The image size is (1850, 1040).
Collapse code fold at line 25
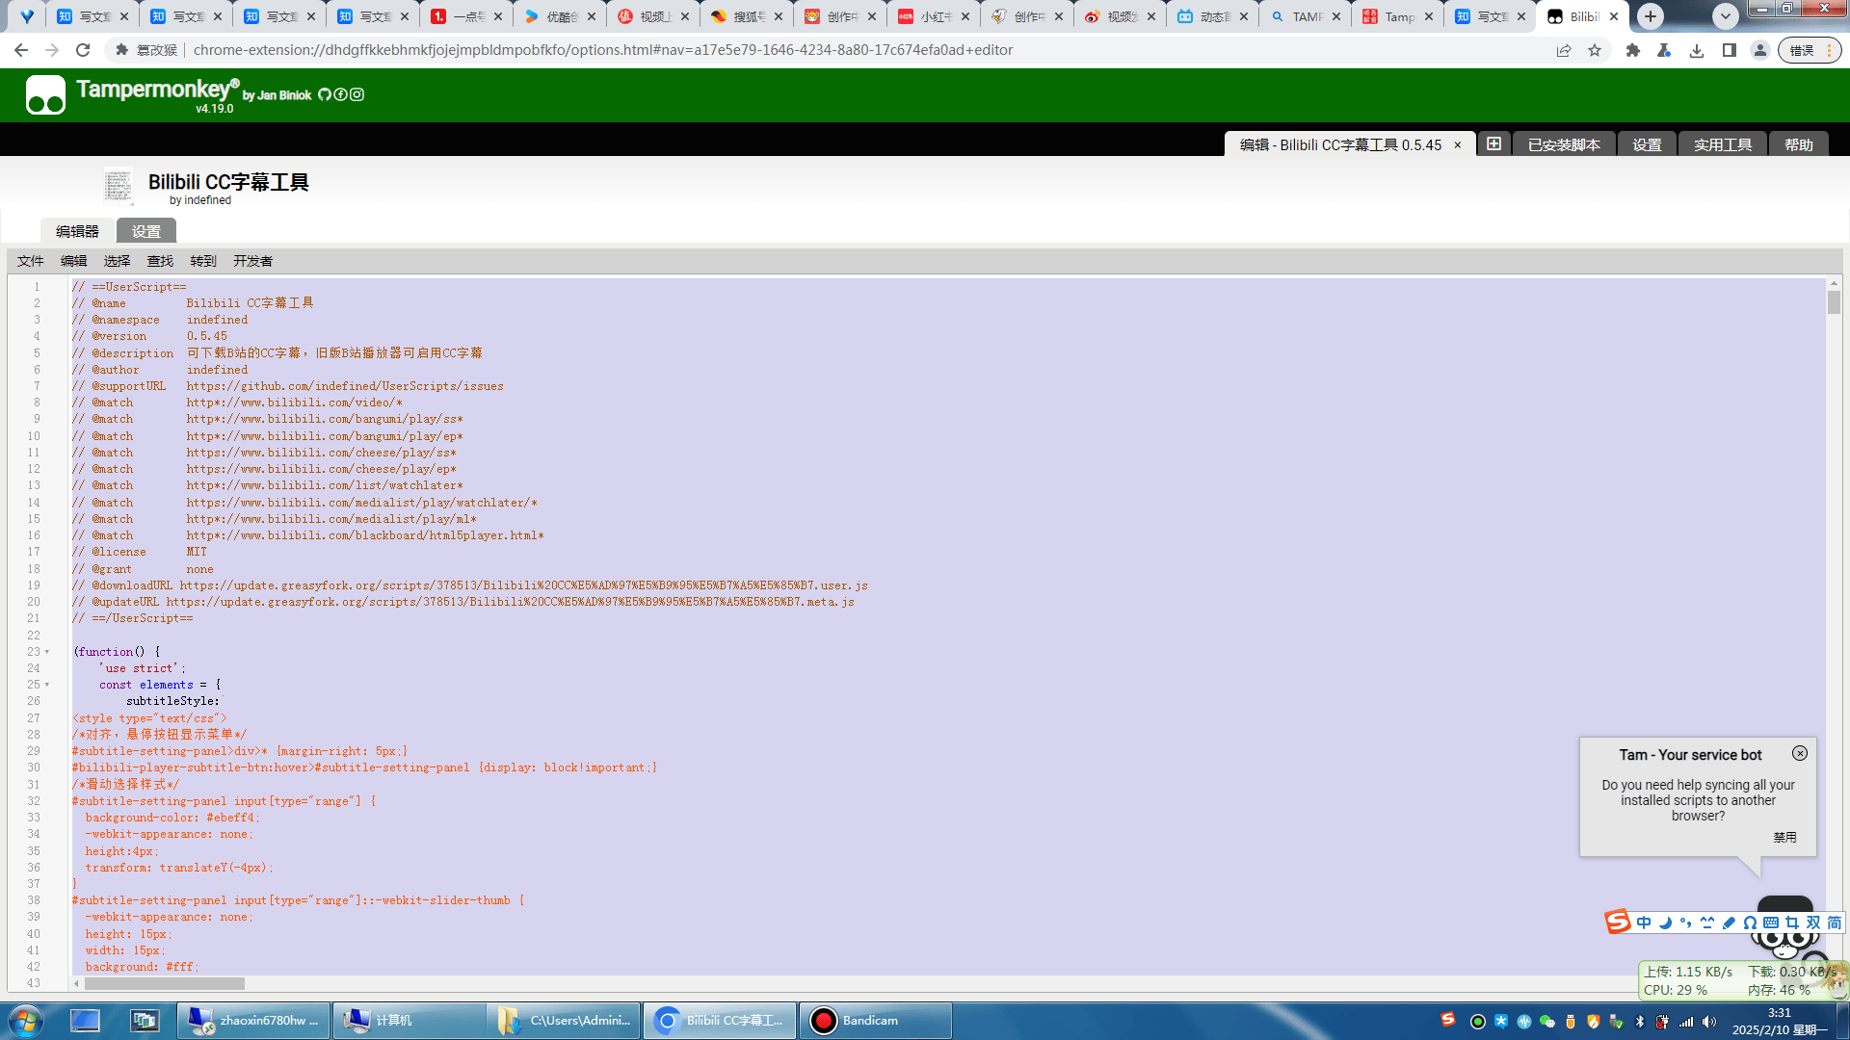(x=47, y=686)
